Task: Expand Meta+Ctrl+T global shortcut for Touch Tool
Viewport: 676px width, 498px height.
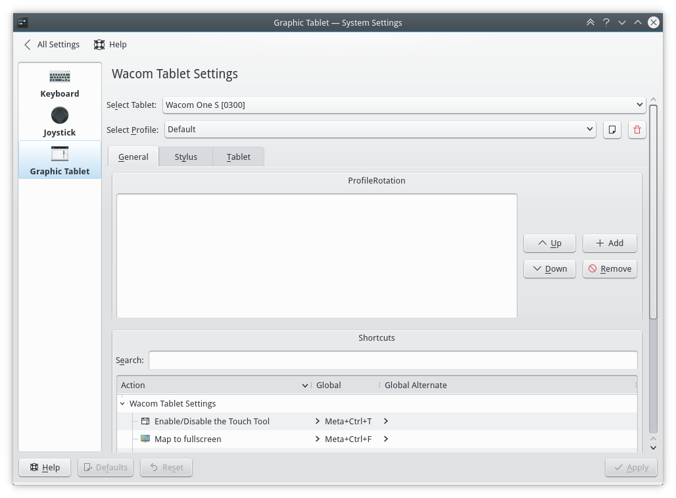Action: (x=318, y=422)
